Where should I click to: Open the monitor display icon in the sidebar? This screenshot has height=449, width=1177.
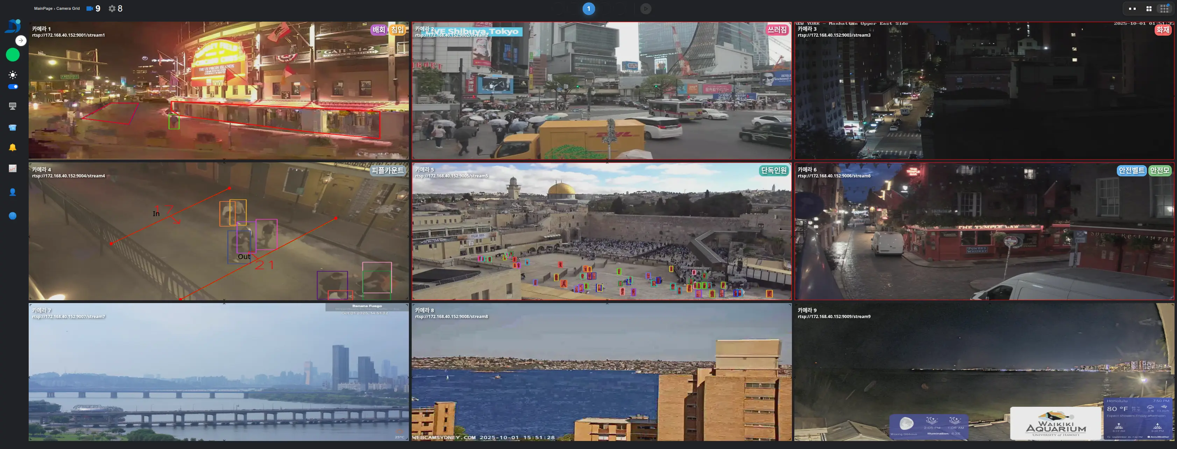13,106
